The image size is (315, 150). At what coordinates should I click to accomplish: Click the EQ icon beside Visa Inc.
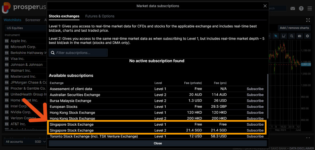[x=7, y=59]
